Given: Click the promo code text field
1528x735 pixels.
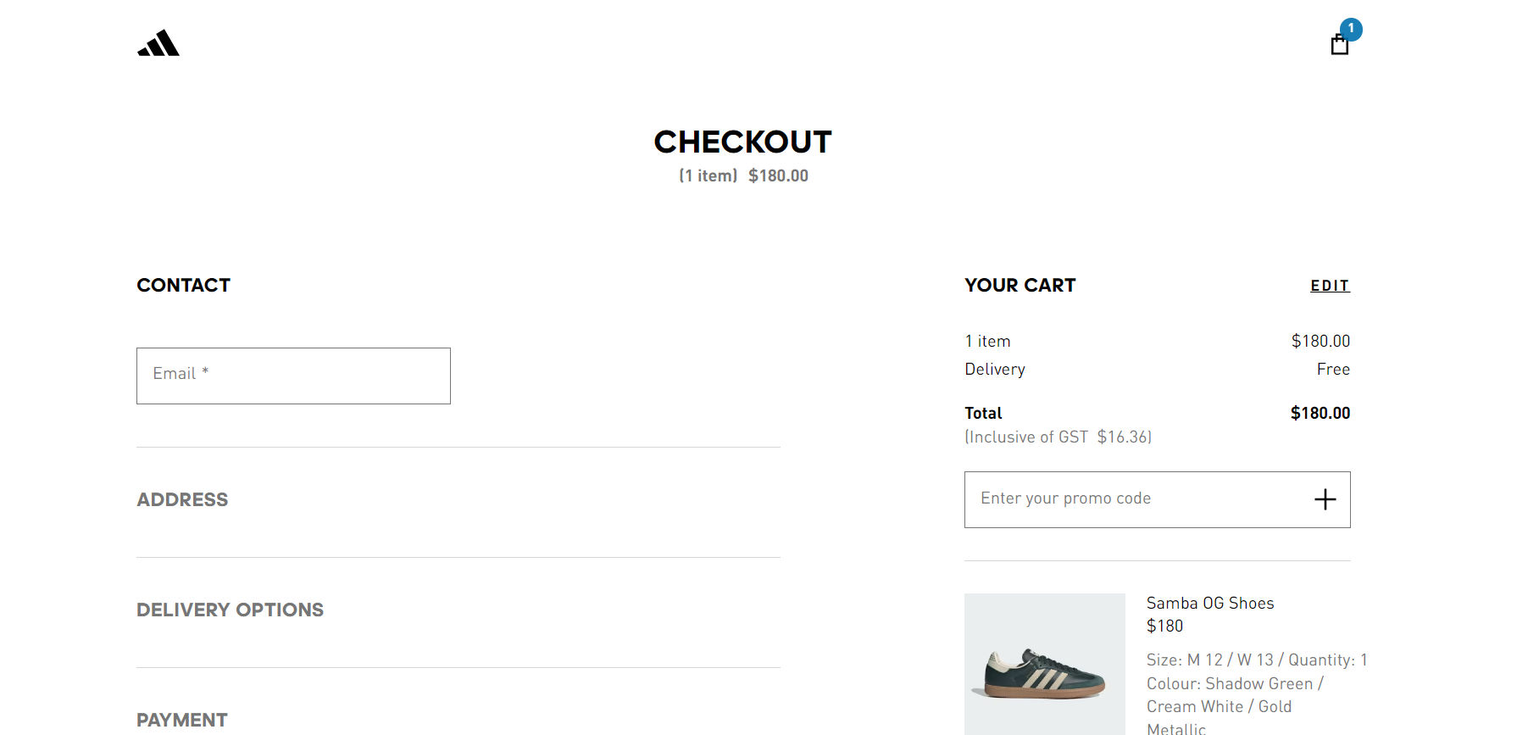Looking at the screenshot, I should (1136, 499).
